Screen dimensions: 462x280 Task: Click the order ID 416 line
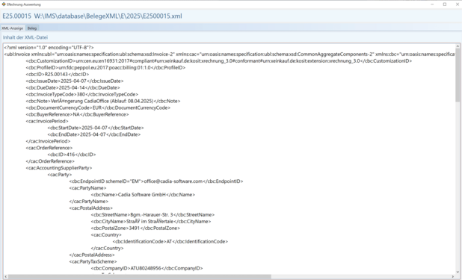[x=72, y=155]
